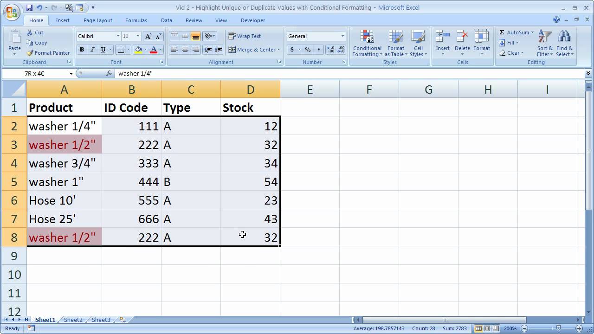
Task: Switch to the Formulas tab
Action: (x=136, y=20)
